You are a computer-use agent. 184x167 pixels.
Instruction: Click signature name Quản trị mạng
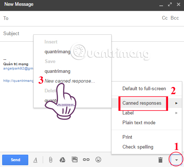point(16,64)
